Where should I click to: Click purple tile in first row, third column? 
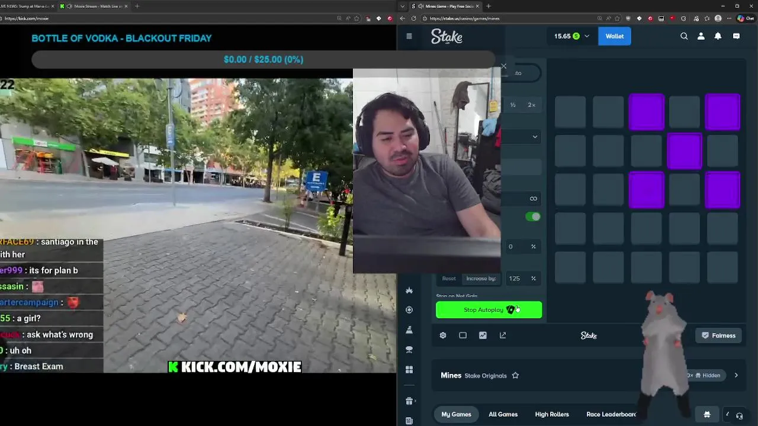tap(646, 112)
